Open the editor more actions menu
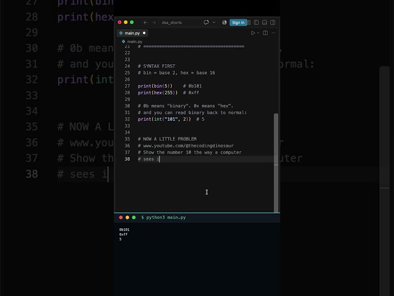 [x=273, y=33]
